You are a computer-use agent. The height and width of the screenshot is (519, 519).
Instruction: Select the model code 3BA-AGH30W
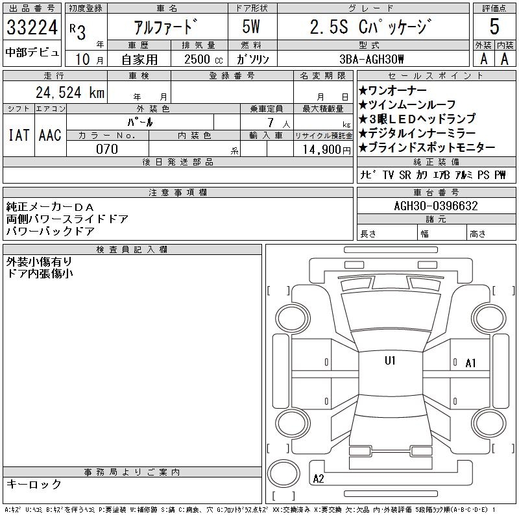pyautogui.click(x=371, y=59)
